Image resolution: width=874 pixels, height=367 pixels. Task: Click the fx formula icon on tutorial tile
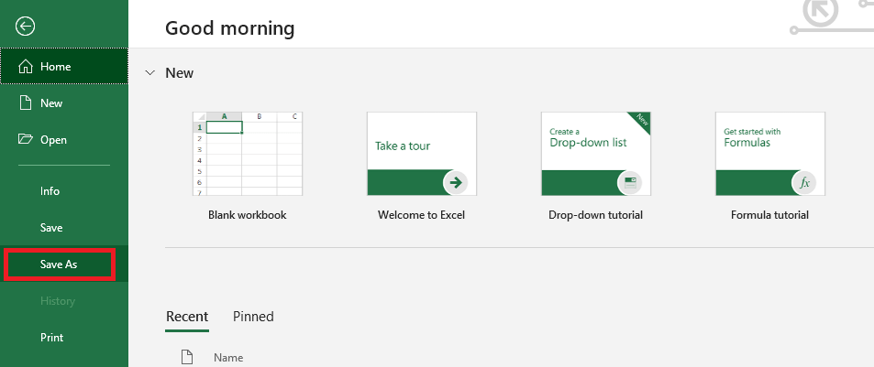(804, 183)
